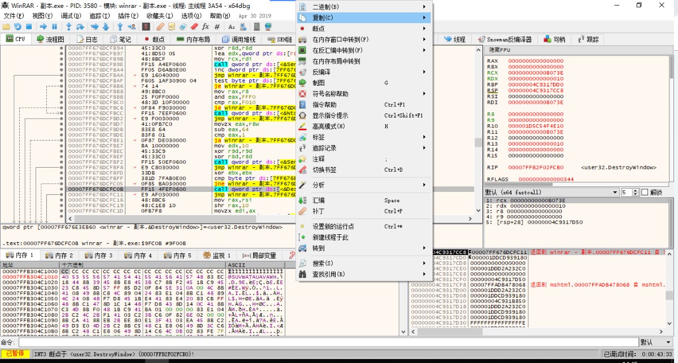Select 设置新的运行点 menu entry
The width and height of the screenshot is (678, 363).
364,226
